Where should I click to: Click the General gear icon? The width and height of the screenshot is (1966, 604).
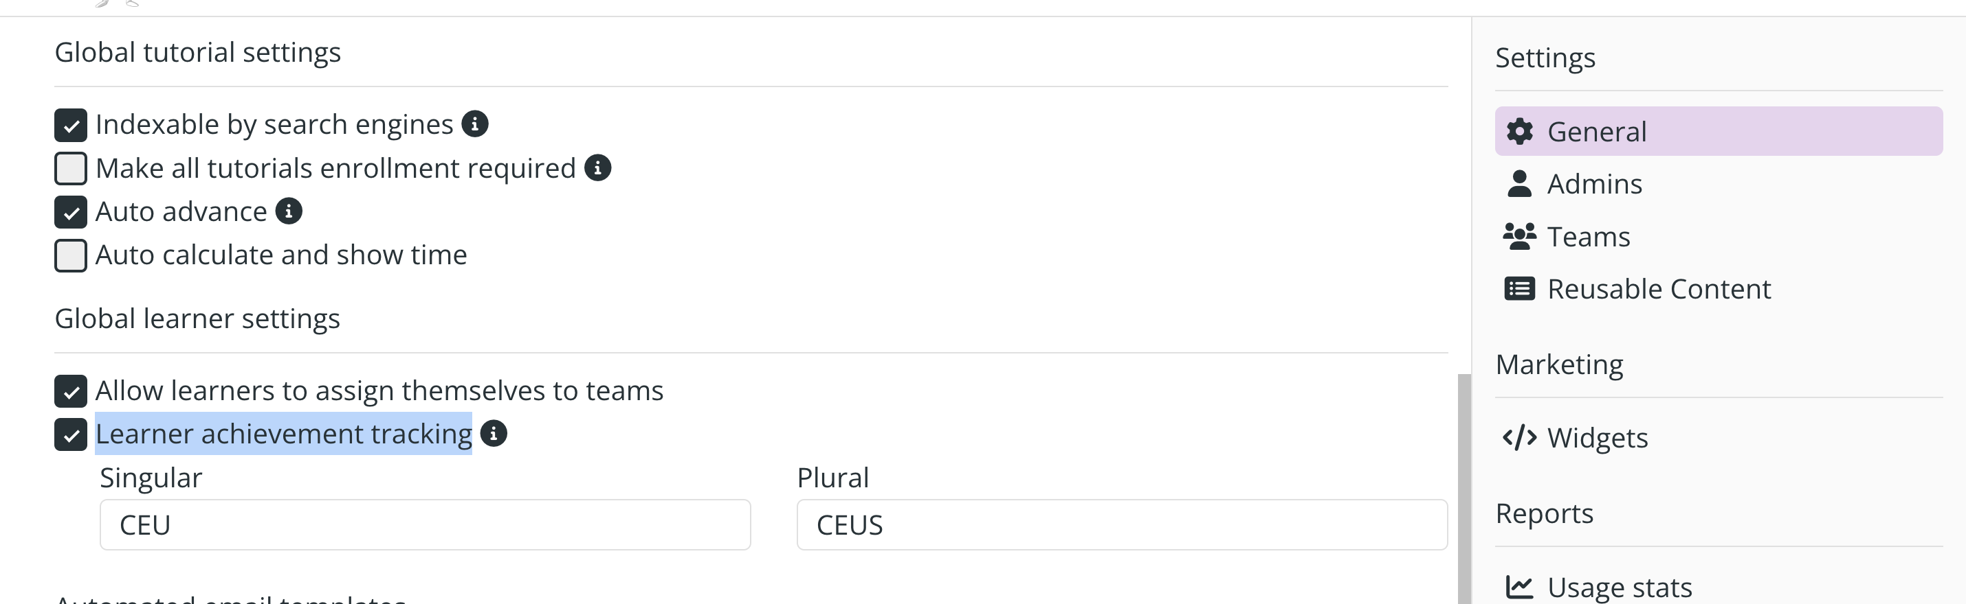(1520, 132)
